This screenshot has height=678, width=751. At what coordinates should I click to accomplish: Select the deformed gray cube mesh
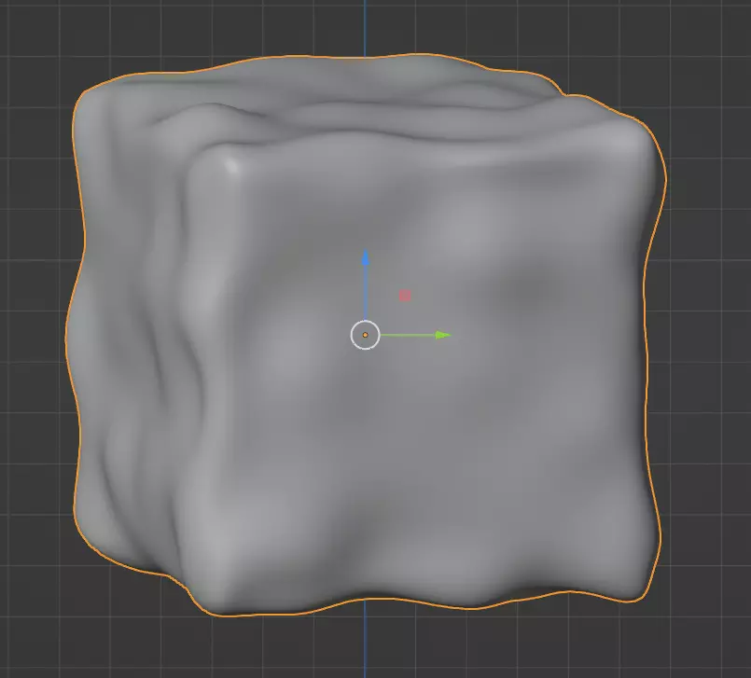(365, 335)
